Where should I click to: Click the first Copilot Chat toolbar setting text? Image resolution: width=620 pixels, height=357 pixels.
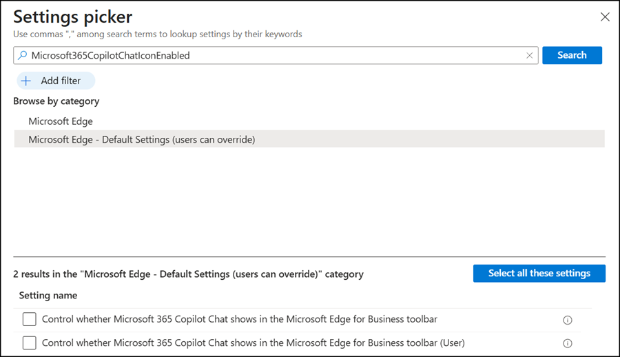tap(240, 319)
